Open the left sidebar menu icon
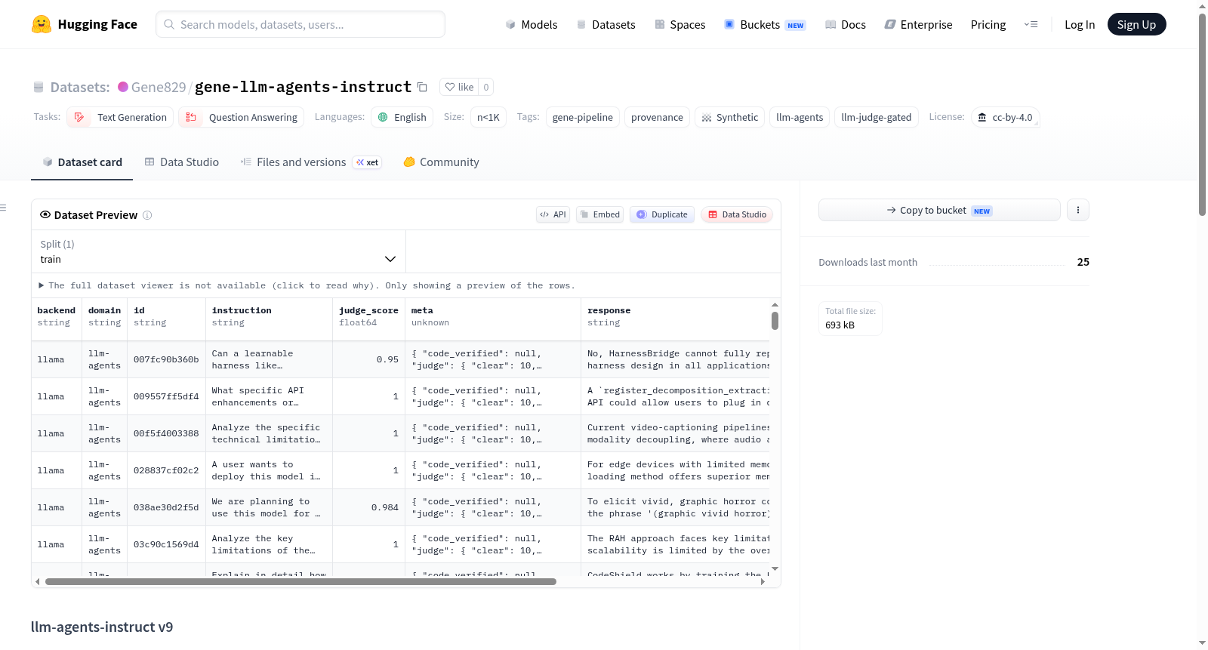The image size is (1208, 650). [4, 208]
